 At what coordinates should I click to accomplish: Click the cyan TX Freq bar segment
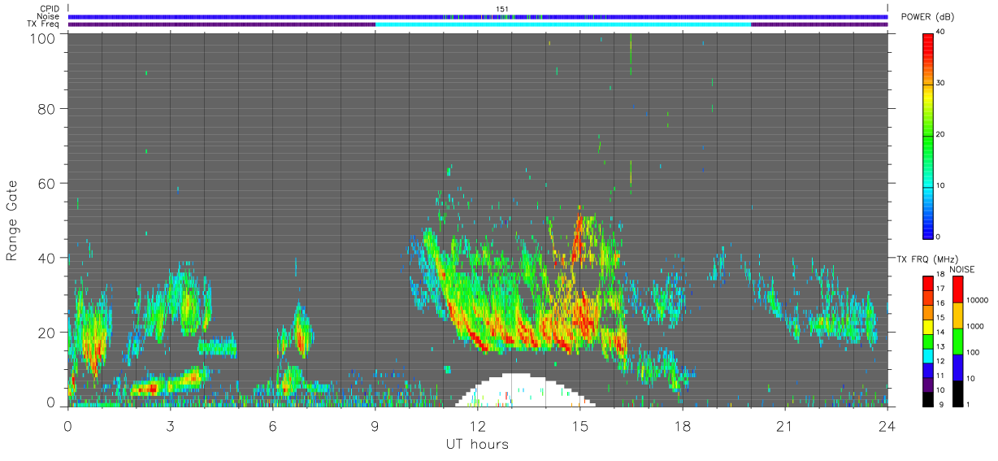pyautogui.click(x=562, y=24)
